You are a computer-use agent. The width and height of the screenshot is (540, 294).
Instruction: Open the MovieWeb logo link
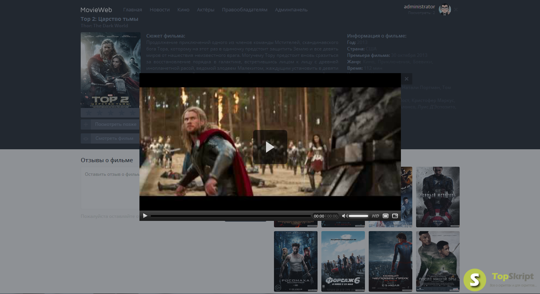96,10
